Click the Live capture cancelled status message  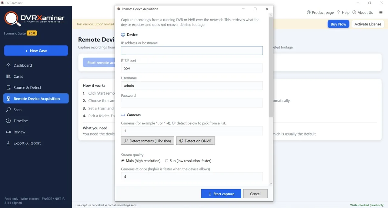tap(106, 205)
